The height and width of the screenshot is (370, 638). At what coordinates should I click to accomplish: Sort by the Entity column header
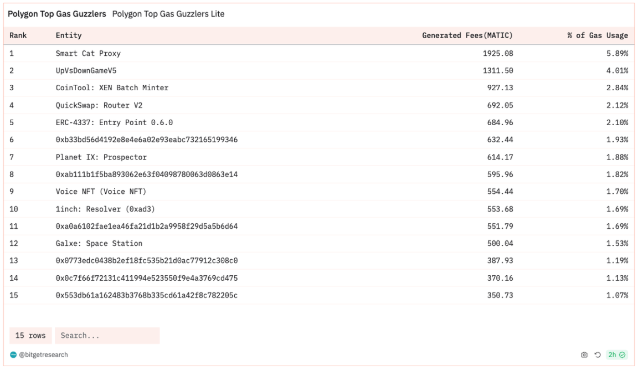click(69, 35)
